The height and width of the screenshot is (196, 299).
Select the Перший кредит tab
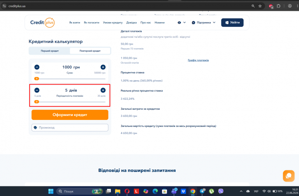49,51
